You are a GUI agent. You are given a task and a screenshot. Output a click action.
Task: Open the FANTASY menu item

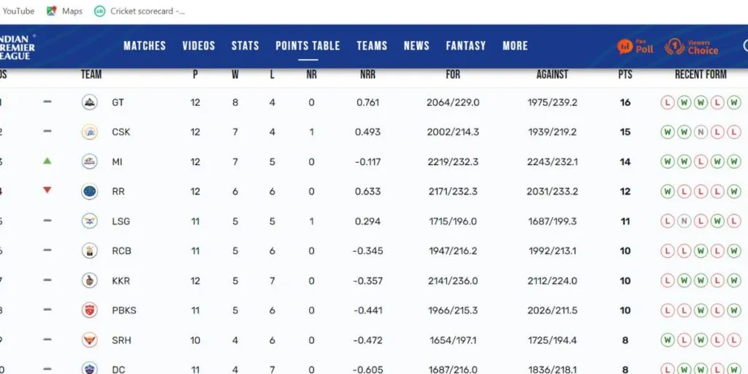click(465, 46)
